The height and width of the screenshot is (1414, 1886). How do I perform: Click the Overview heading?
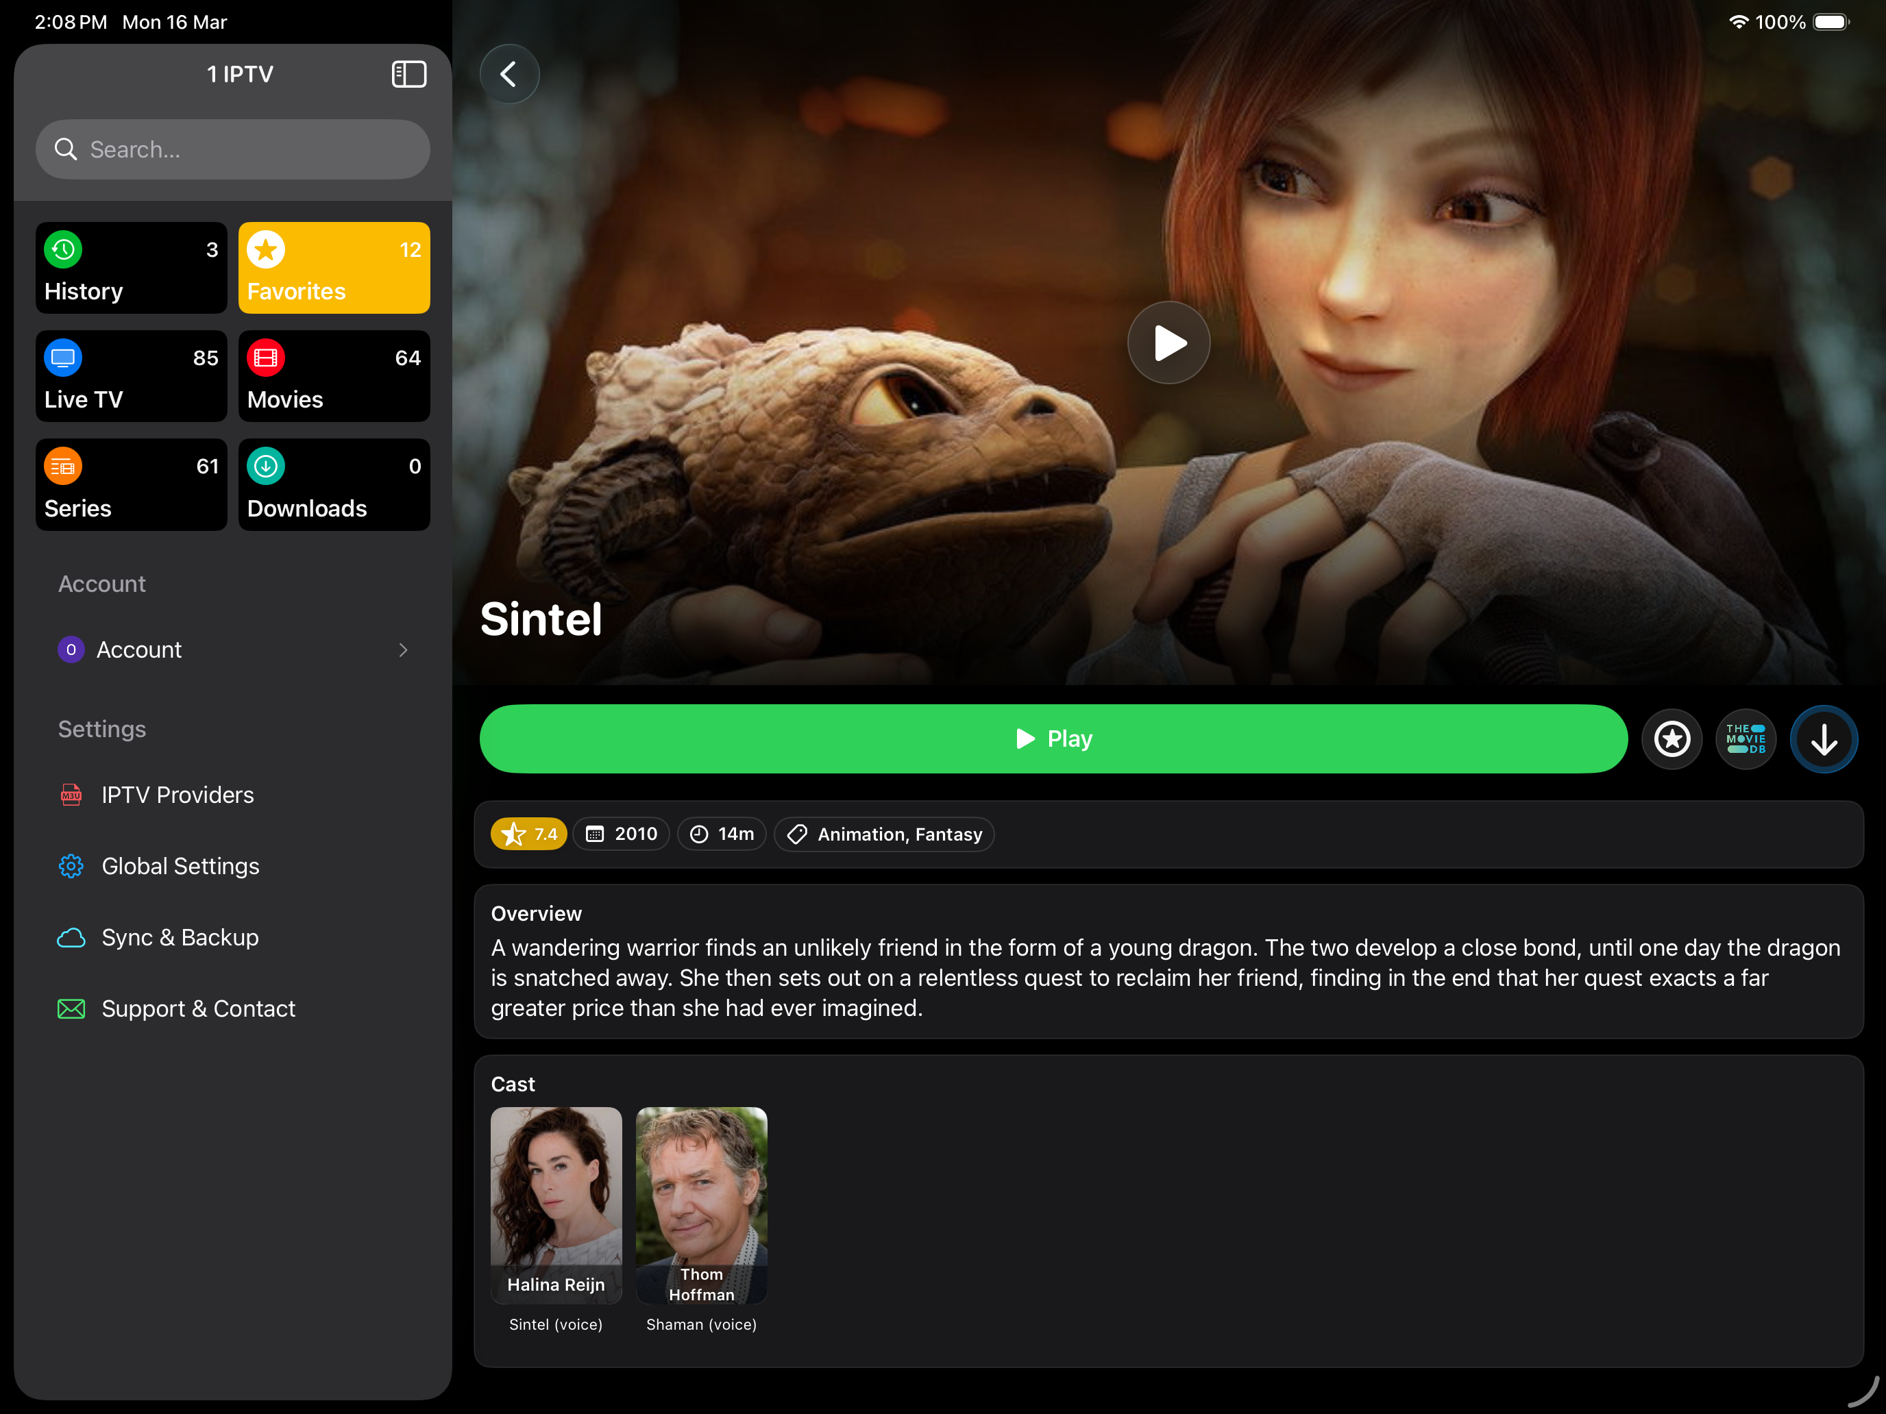(537, 914)
